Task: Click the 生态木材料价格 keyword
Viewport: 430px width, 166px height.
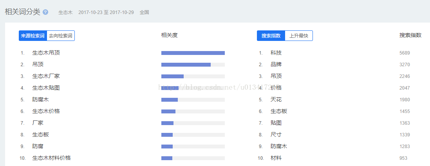Action: pos(51,158)
